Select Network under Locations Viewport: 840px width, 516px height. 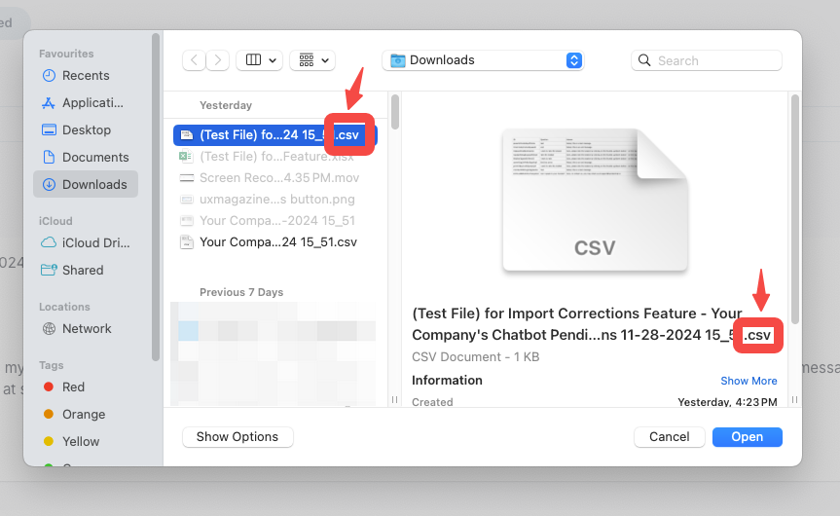[x=87, y=329]
